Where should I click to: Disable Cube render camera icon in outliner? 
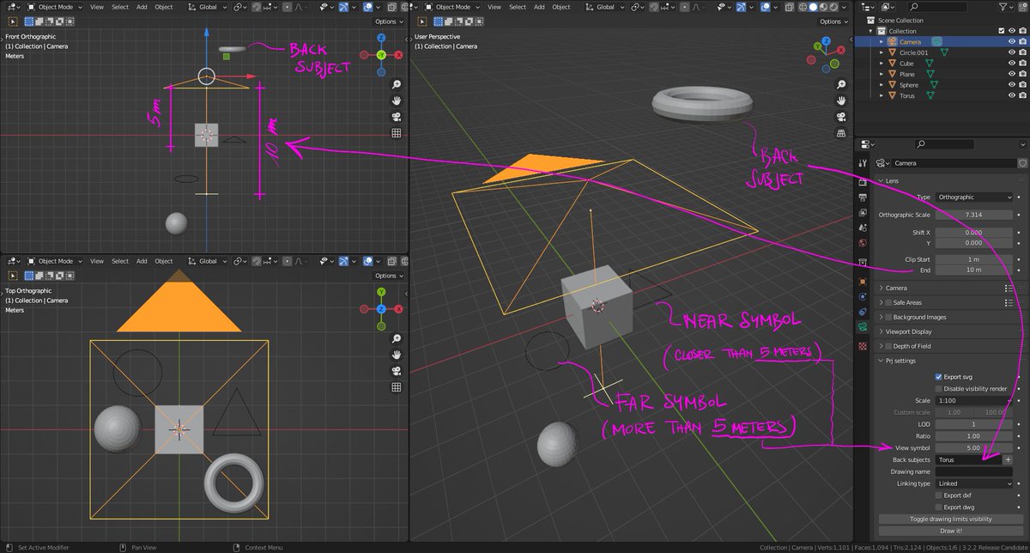tap(1021, 64)
